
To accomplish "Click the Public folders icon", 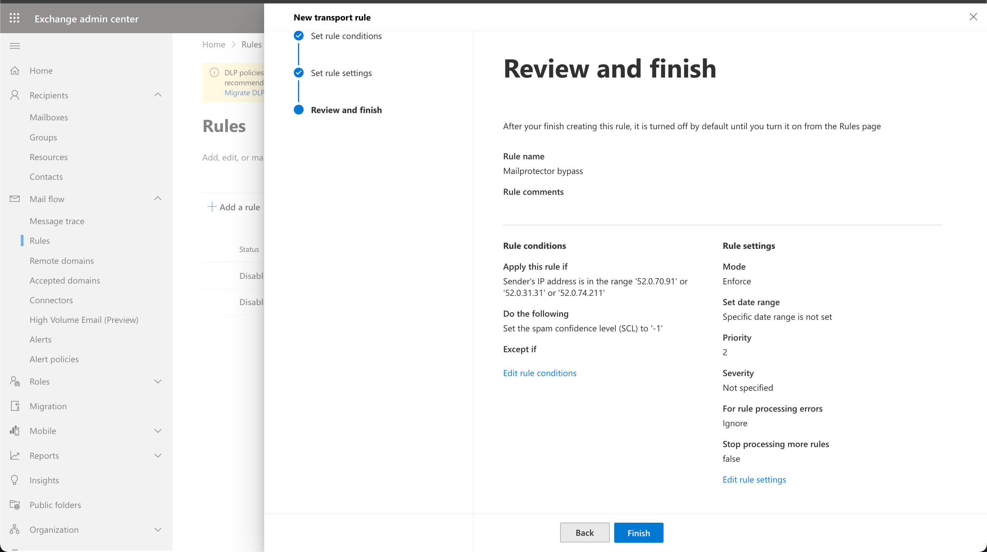I will (x=15, y=505).
